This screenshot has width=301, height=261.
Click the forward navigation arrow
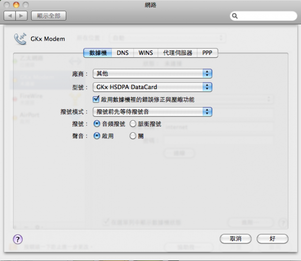tap(22, 15)
